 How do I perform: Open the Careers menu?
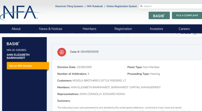click(x=184, y=29)
